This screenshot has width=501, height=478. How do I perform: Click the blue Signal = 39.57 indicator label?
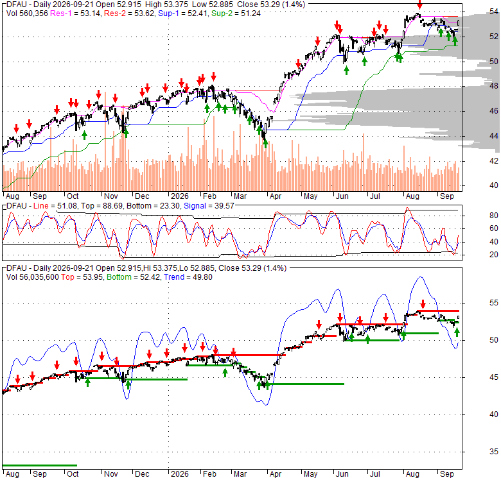pos(209,206)
